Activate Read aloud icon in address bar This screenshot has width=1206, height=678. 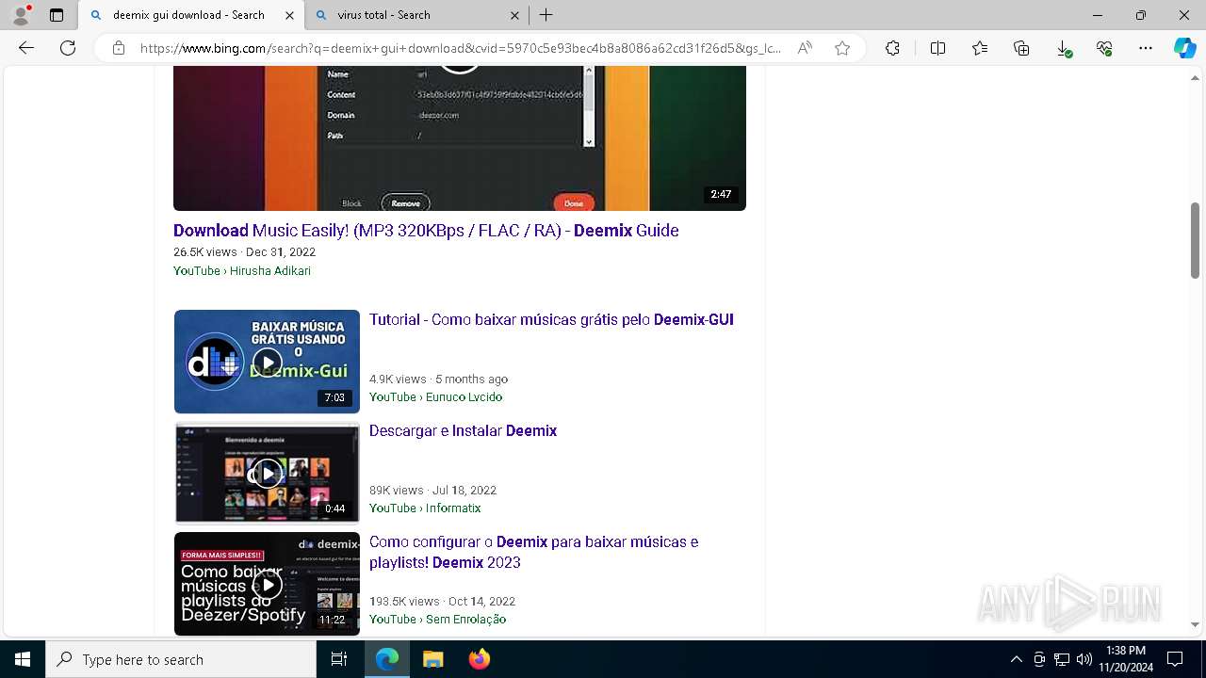coord(805,48)
